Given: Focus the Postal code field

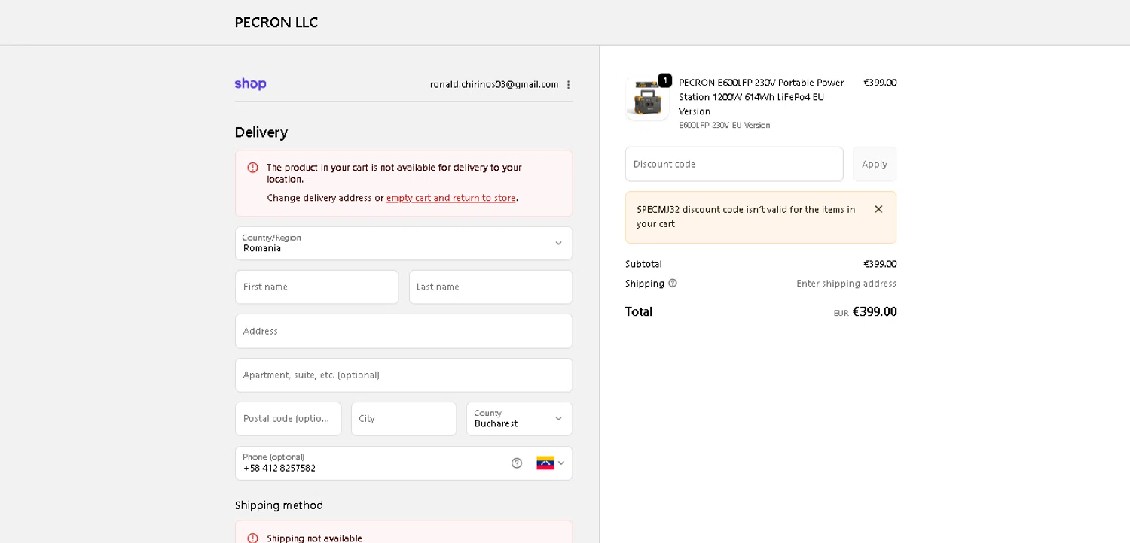Looking at the screenshot, I should (288, 419).
